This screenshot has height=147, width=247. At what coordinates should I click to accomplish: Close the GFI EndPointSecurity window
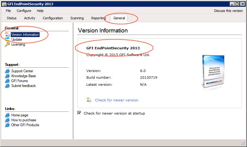coord(243,4)
